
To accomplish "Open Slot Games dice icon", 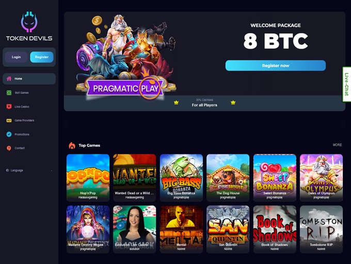I will (x=9, y=92).
